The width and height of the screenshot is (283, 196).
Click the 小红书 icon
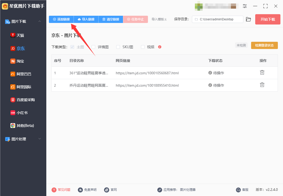tap(13, 113)
